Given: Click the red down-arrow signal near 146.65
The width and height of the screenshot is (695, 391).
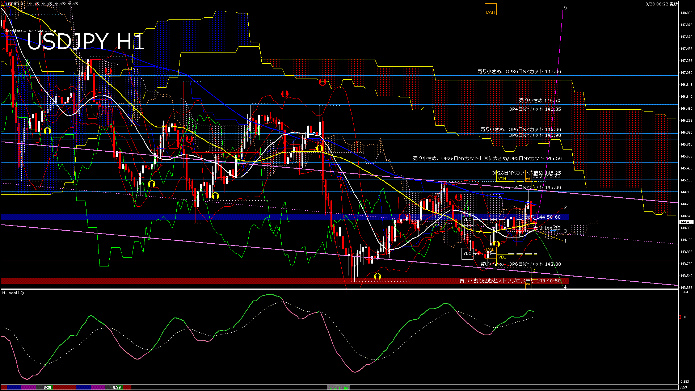Looking at the screenshot, I should 285,94.
